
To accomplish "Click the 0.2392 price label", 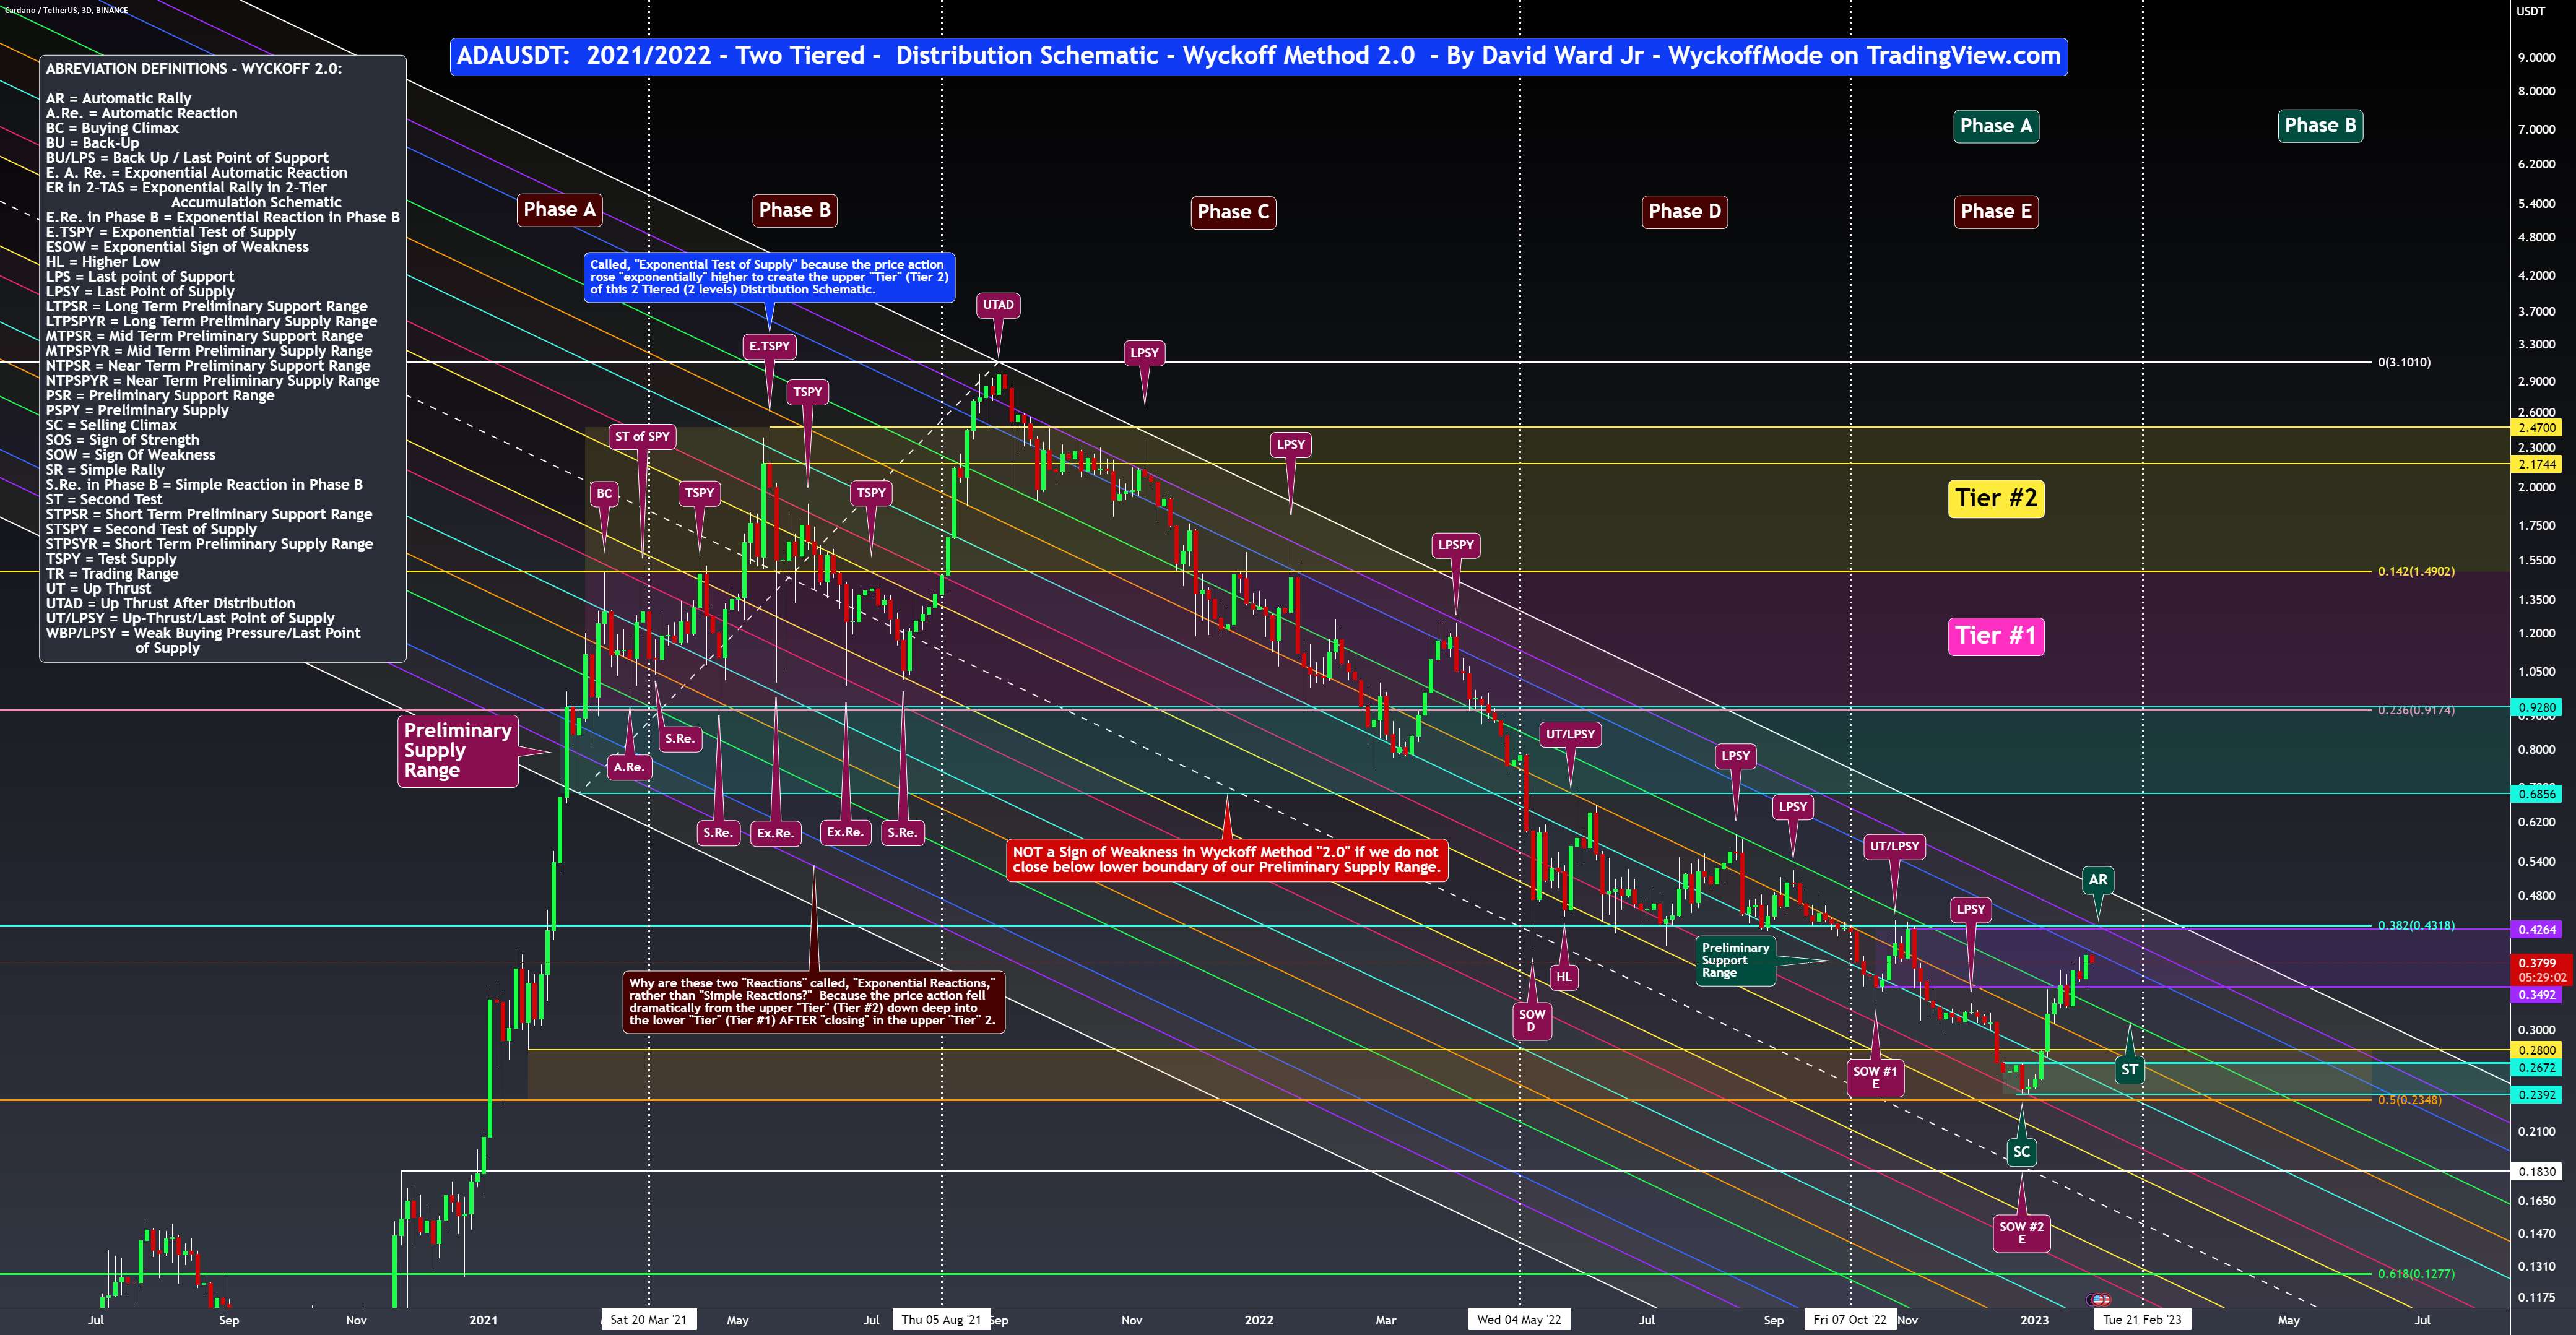I will coord(2537,1095).
